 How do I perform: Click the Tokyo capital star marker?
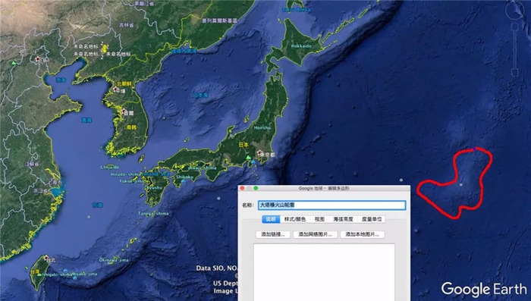coord(259,153)
